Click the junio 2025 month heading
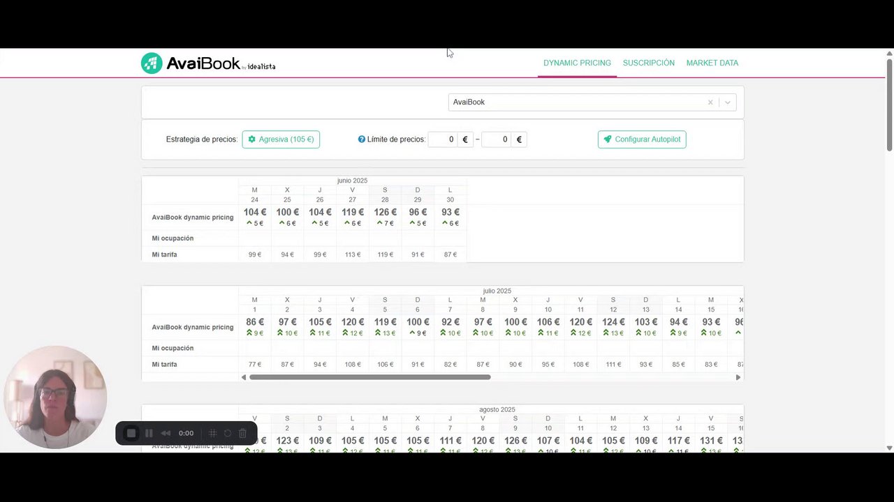Viewport: 894px width, 502px height. 352,181
